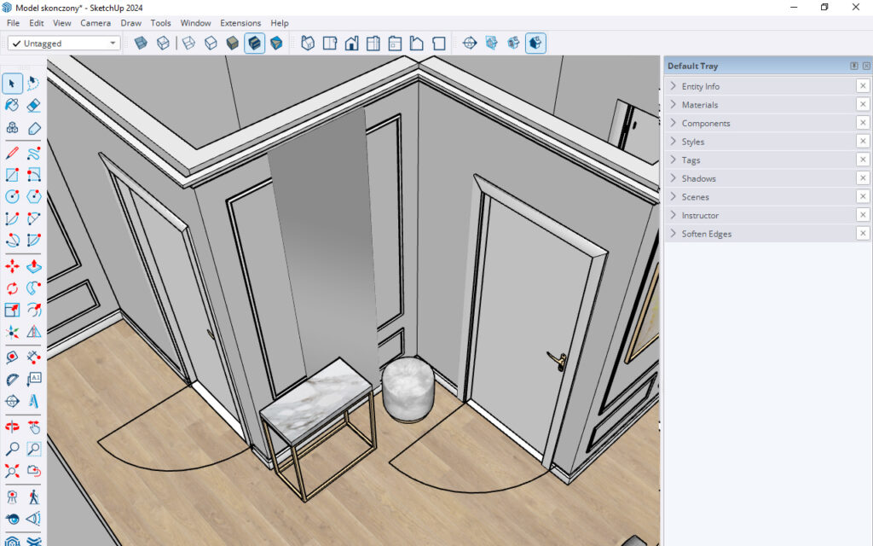Close the Entity Info panel

pyautogui.click(x=863, y=86)
